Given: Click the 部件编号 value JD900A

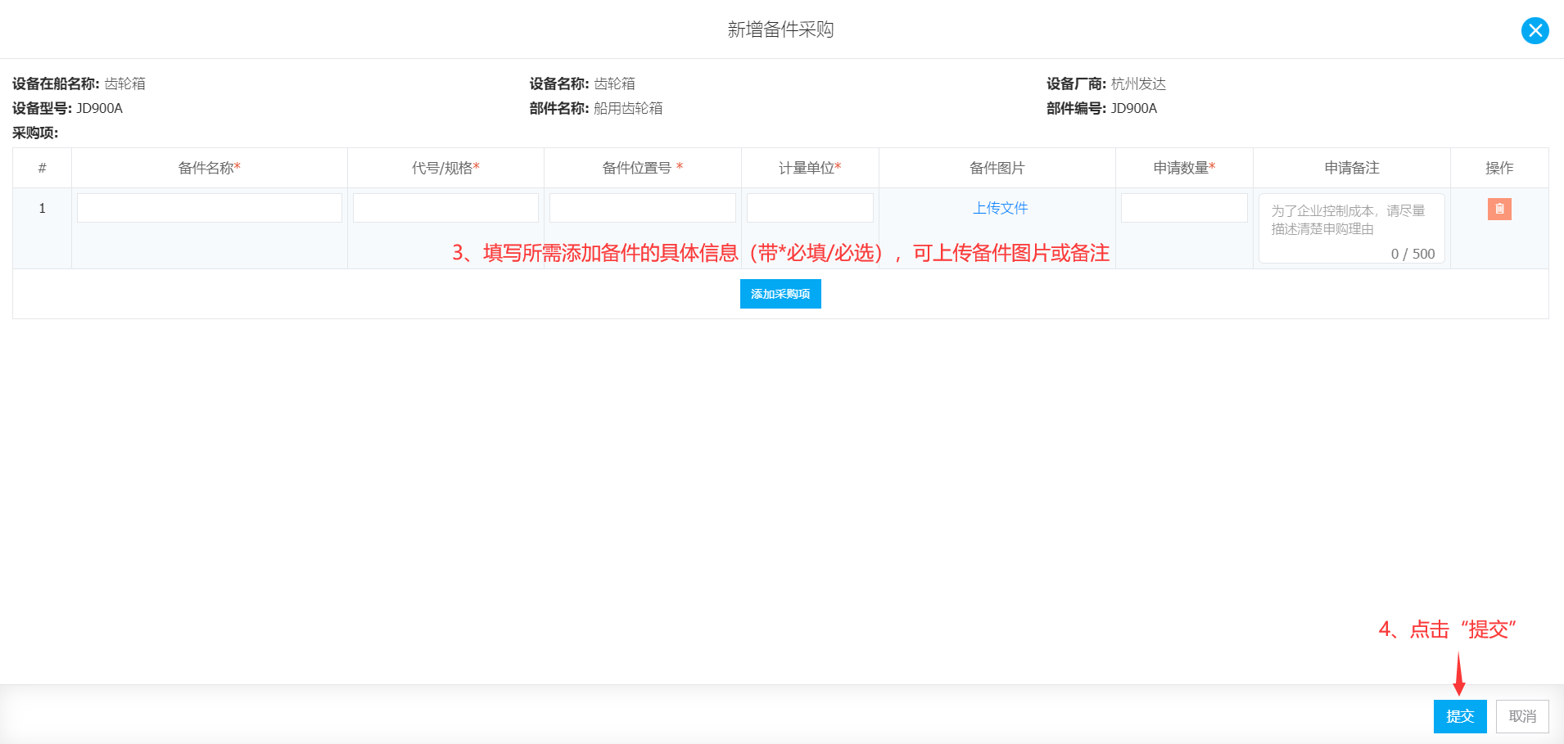Looking at the screenshot, I should [1134, 108].
